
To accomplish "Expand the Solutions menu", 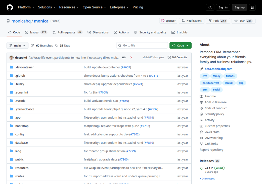I will coord(47,7).
